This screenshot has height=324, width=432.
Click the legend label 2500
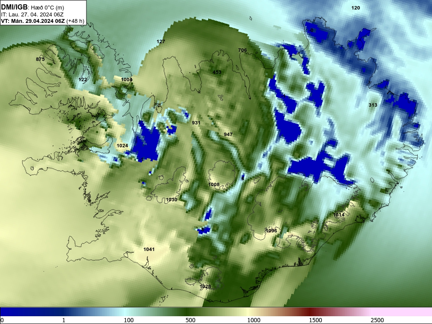point(377,320)
